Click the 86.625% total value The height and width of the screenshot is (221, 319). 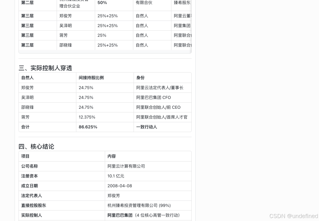88,127
